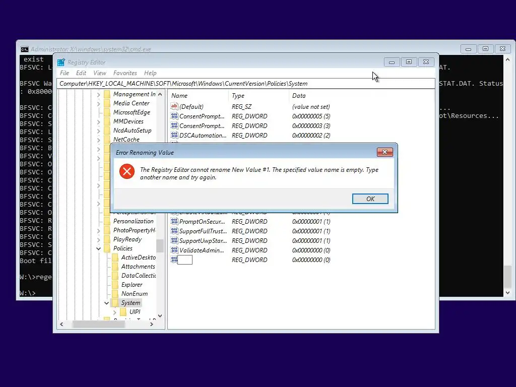
Task: Click the cmd window vertical scrollbar thumb
Action: click(x=507, y=277)
